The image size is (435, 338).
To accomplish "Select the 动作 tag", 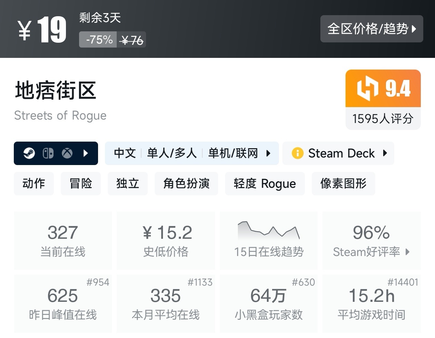I will pyautogui.click(x=34, y=184).
